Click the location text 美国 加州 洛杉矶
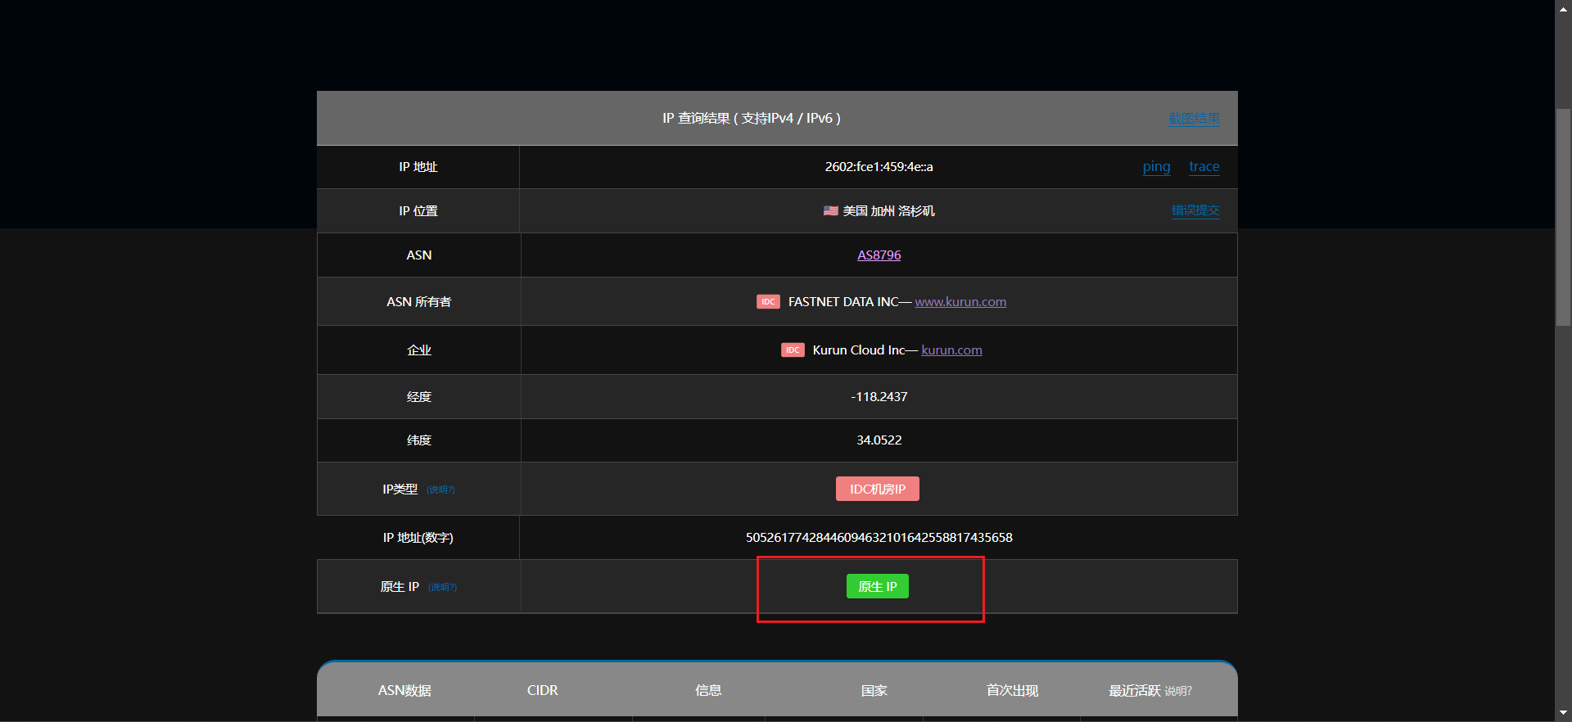The image size is (1572, 722). (888, 211)
